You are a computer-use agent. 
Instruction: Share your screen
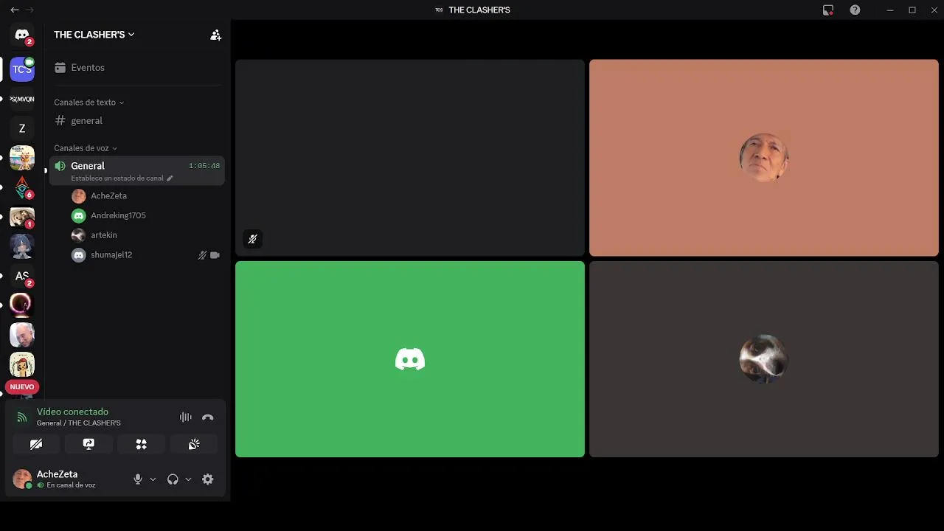click(88, 444)
